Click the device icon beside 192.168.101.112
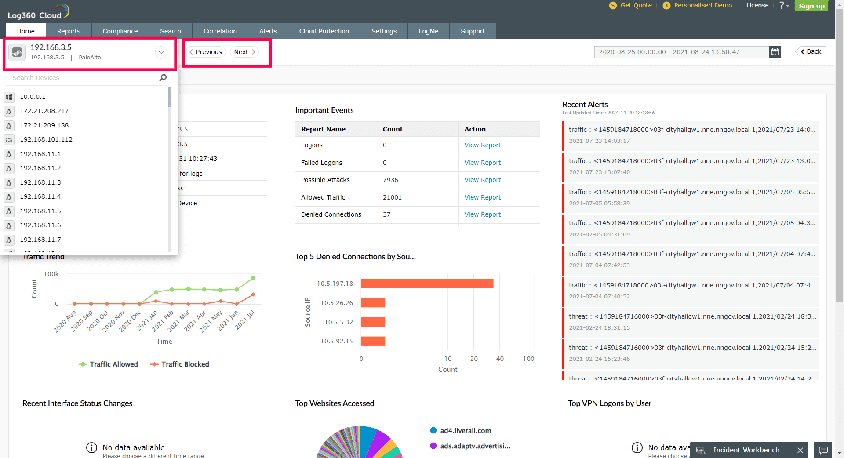 click(9, 140)
